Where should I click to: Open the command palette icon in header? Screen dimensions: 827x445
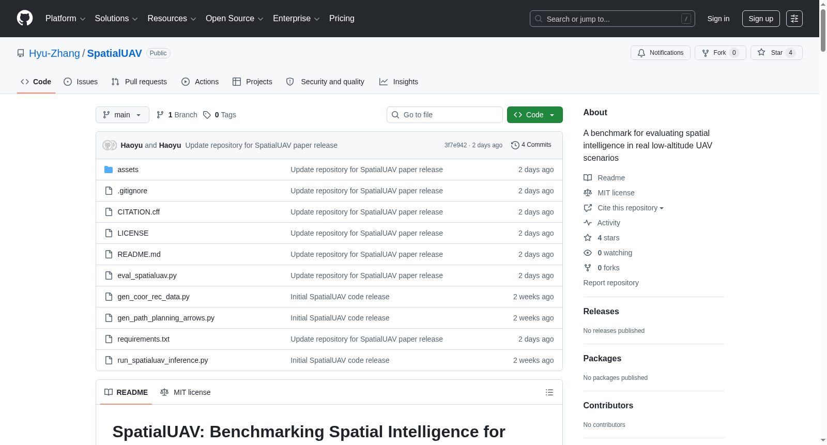pos(794,19)
